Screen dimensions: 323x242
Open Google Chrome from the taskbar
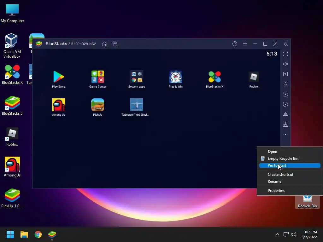point(38,234)
